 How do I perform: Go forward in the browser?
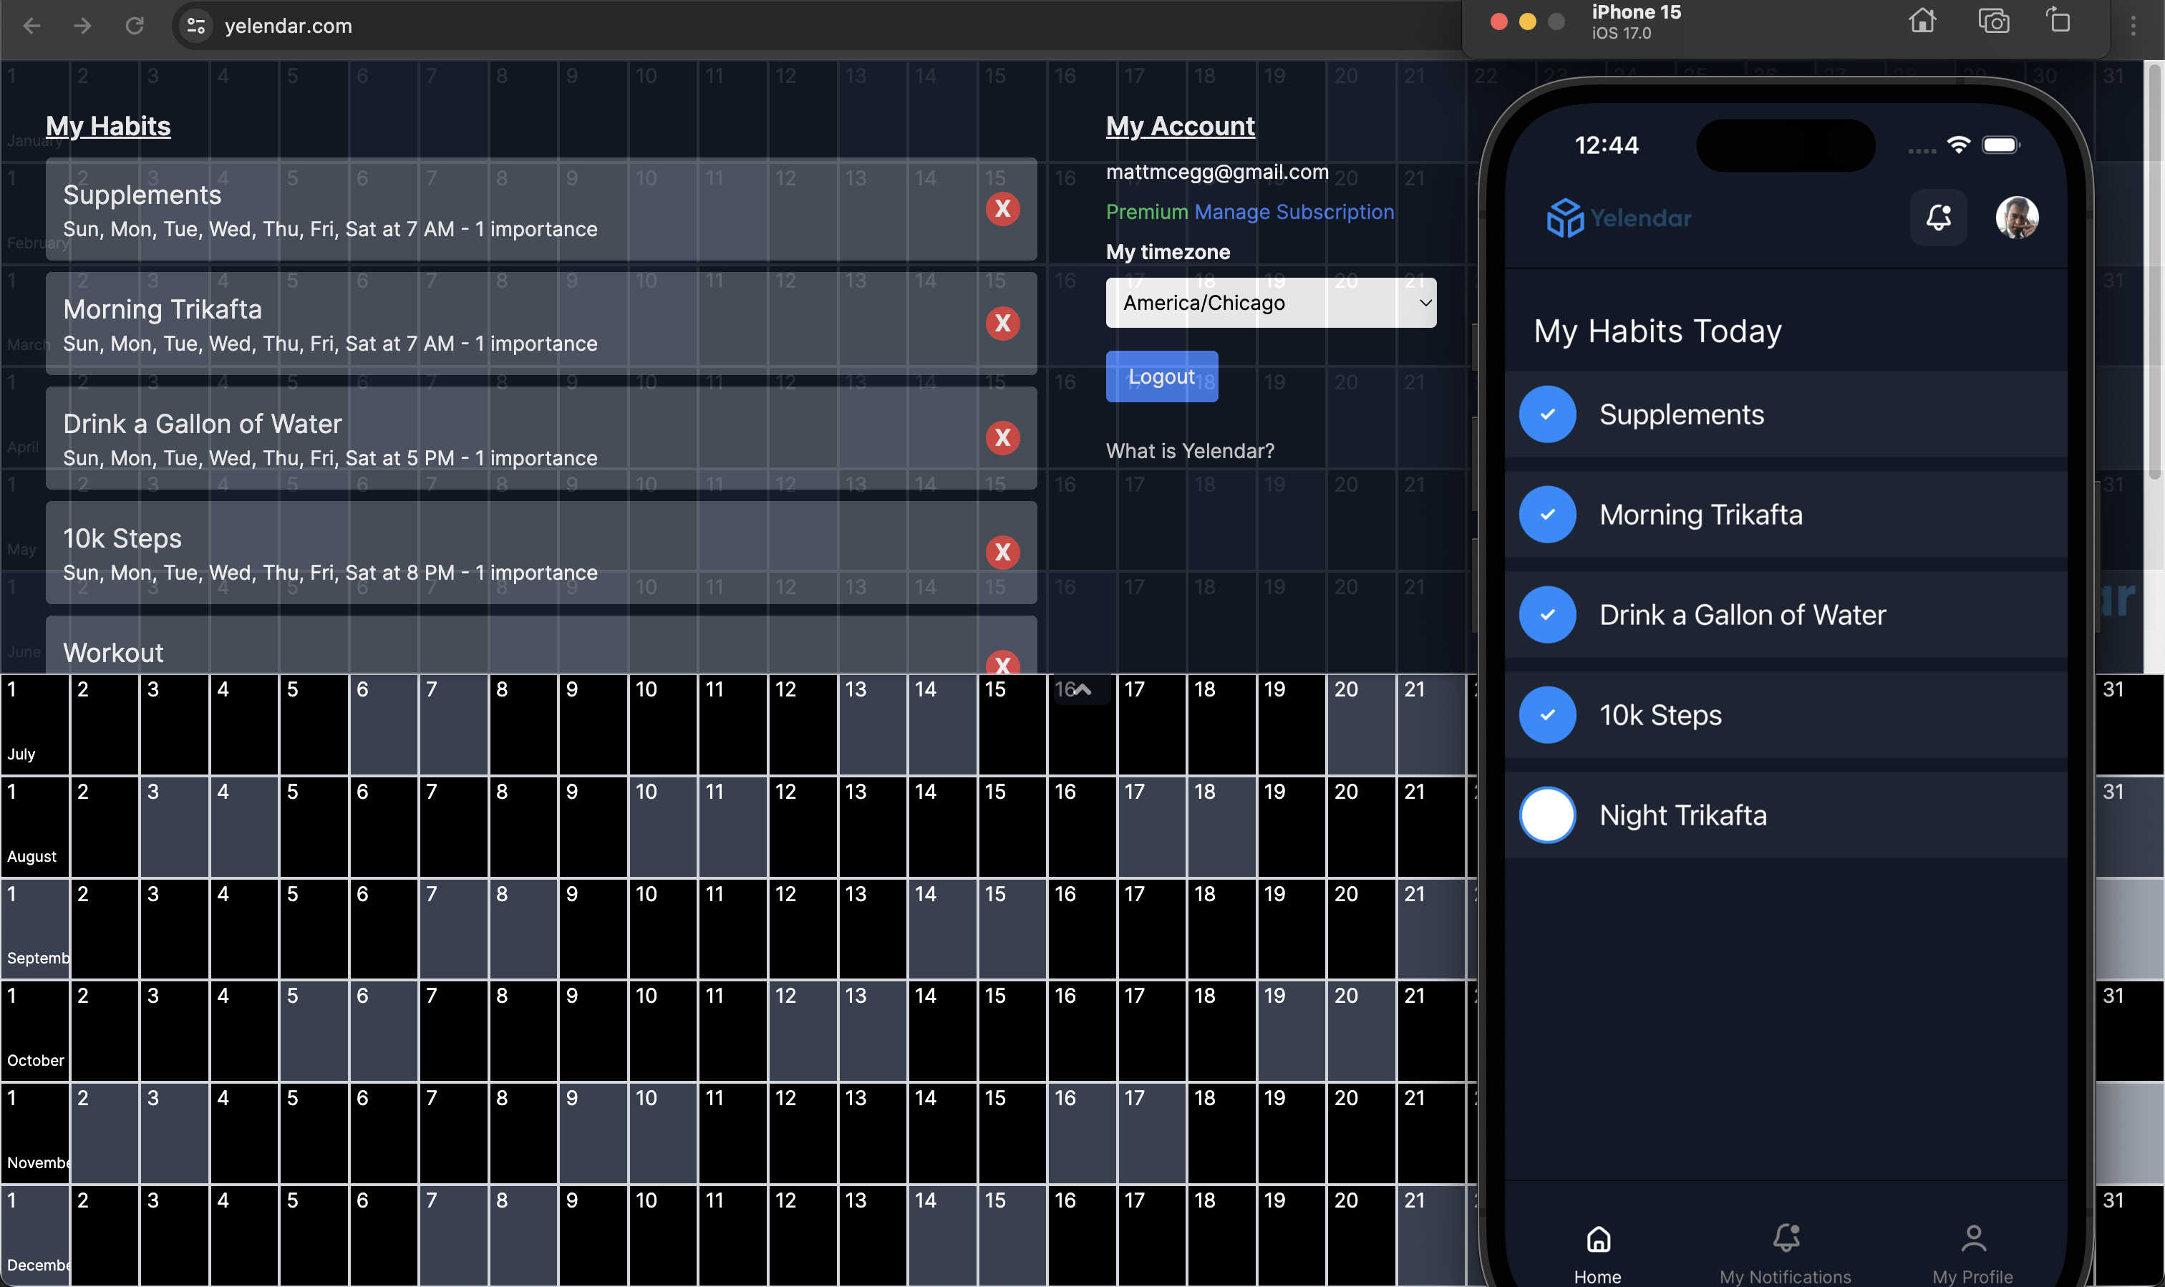(x=82, y=26)
